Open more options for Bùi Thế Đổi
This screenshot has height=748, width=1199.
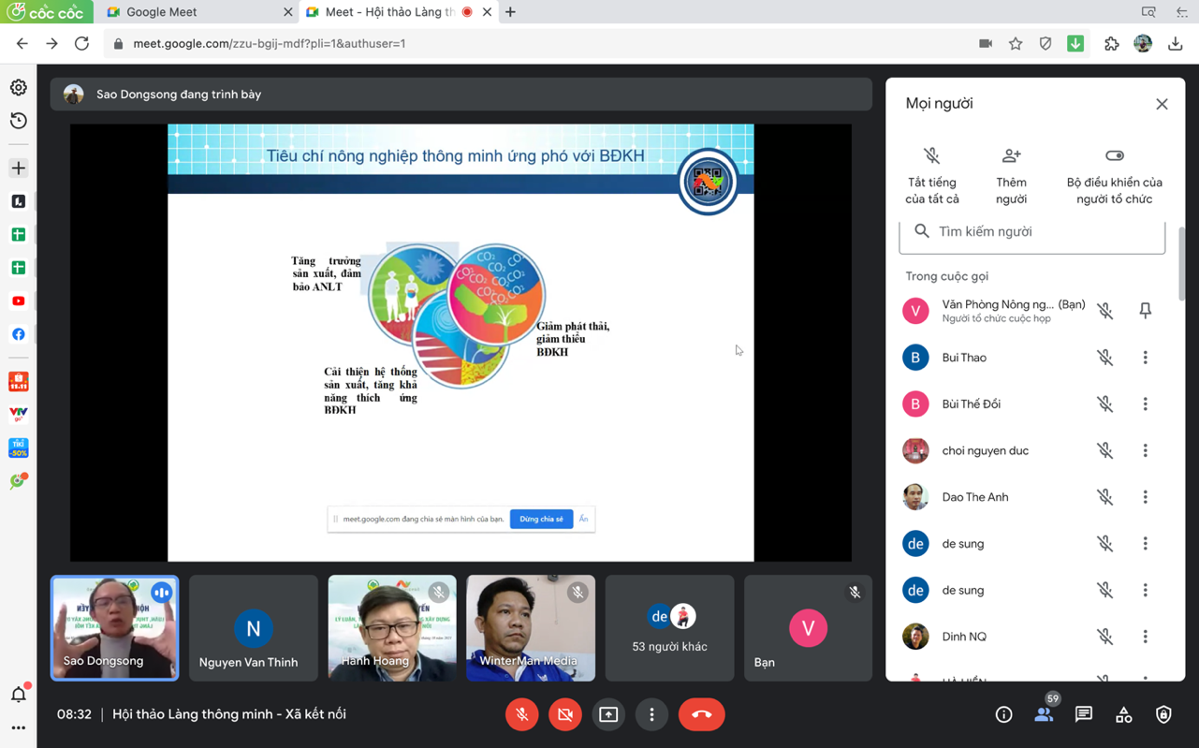[x=1145, y=404]
